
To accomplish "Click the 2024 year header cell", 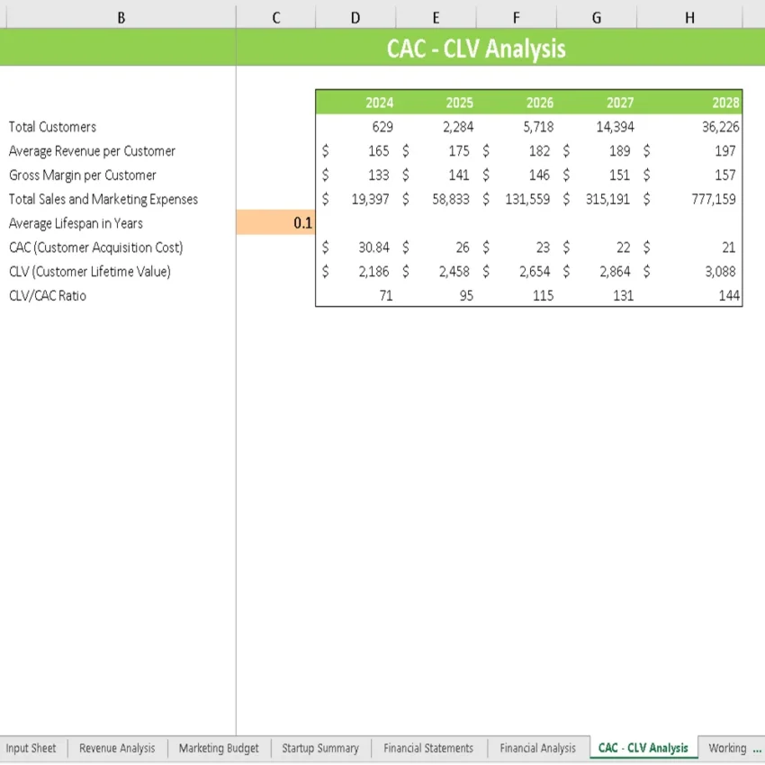I will [x=379, y=102].
